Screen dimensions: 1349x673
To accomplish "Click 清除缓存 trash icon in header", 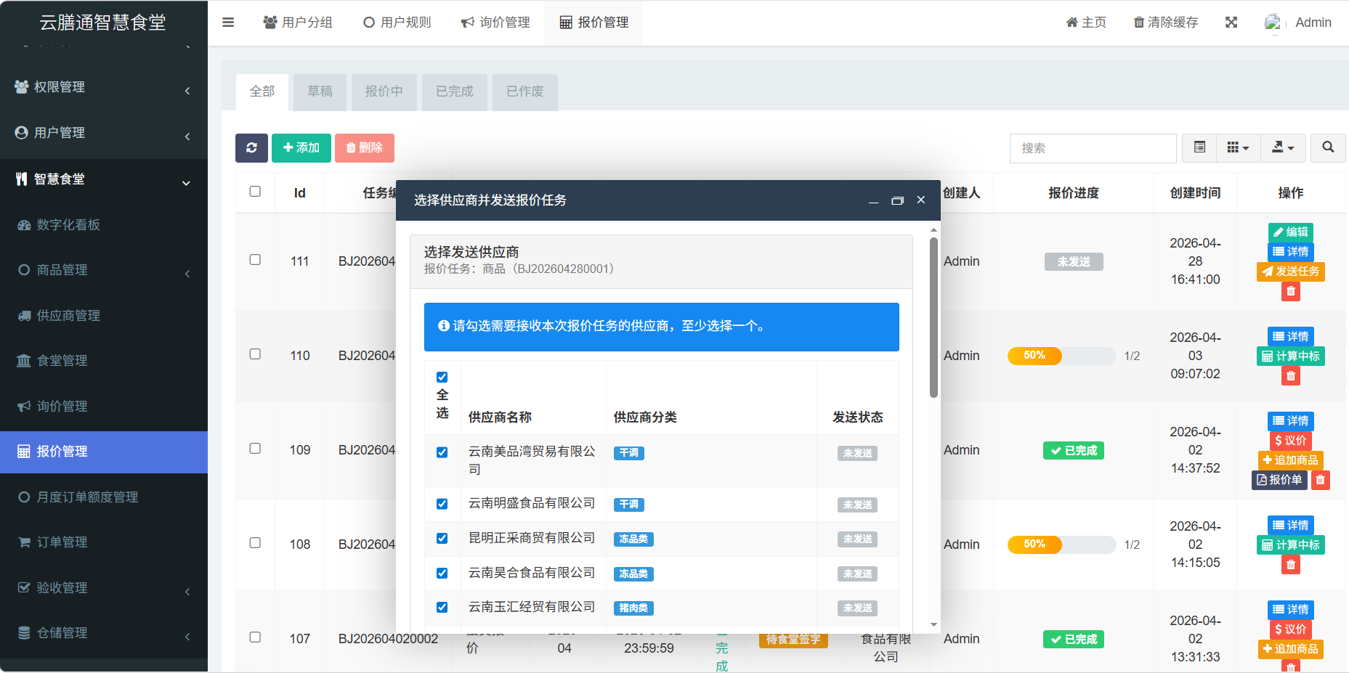I will coord(1139,23).
